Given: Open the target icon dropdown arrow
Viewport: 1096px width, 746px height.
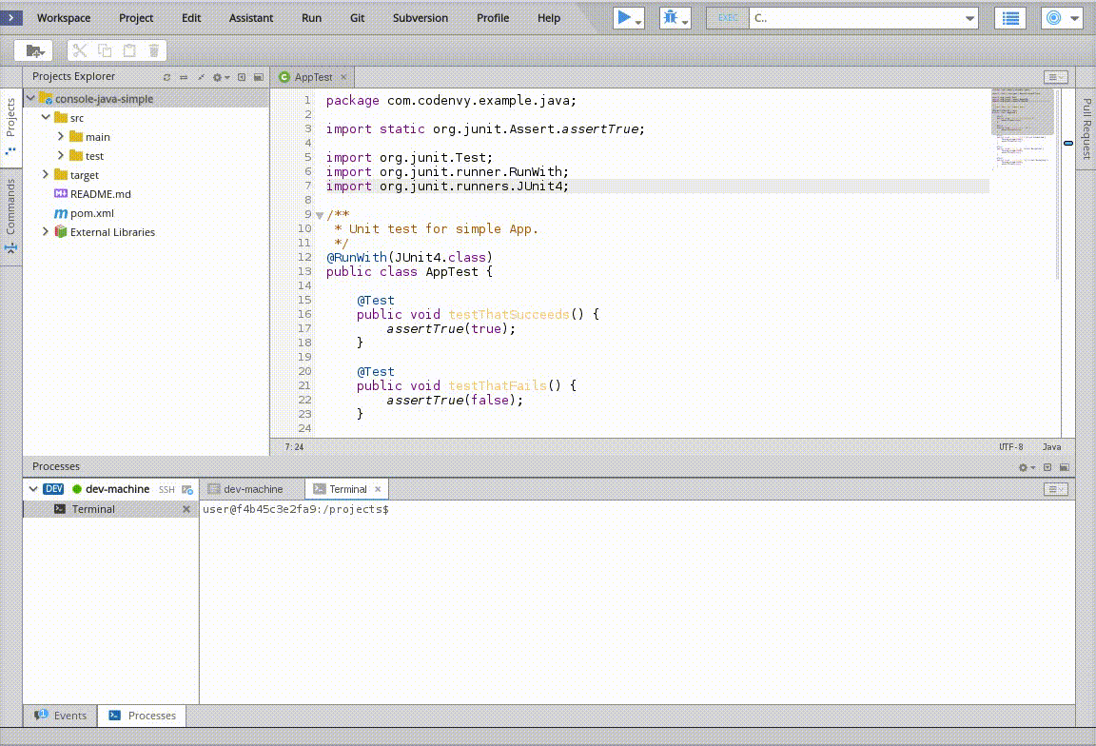Looking at the screenshot, I should (x=1074, y=19).
